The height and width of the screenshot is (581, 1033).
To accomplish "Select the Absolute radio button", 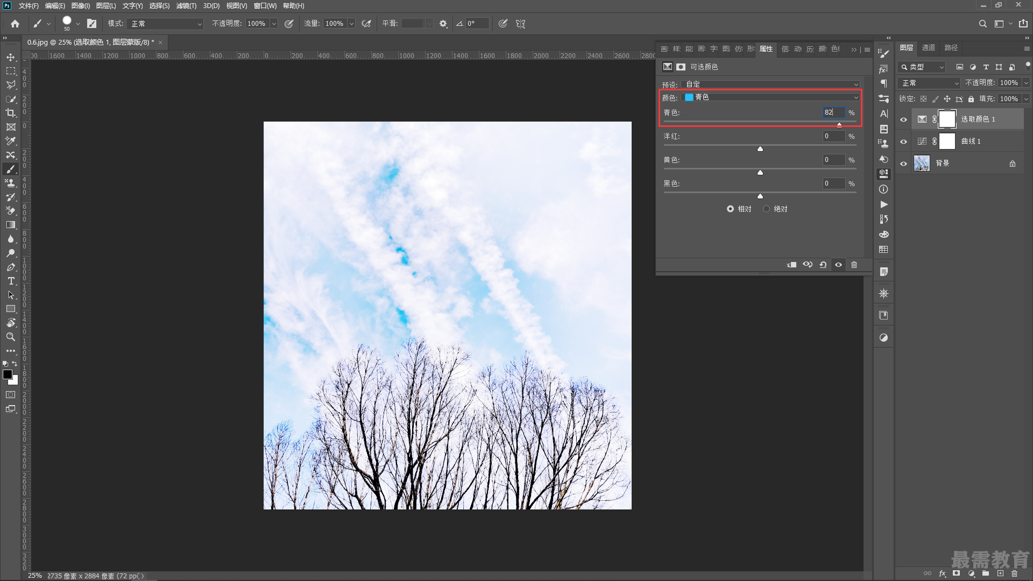I will coord(766,209).
